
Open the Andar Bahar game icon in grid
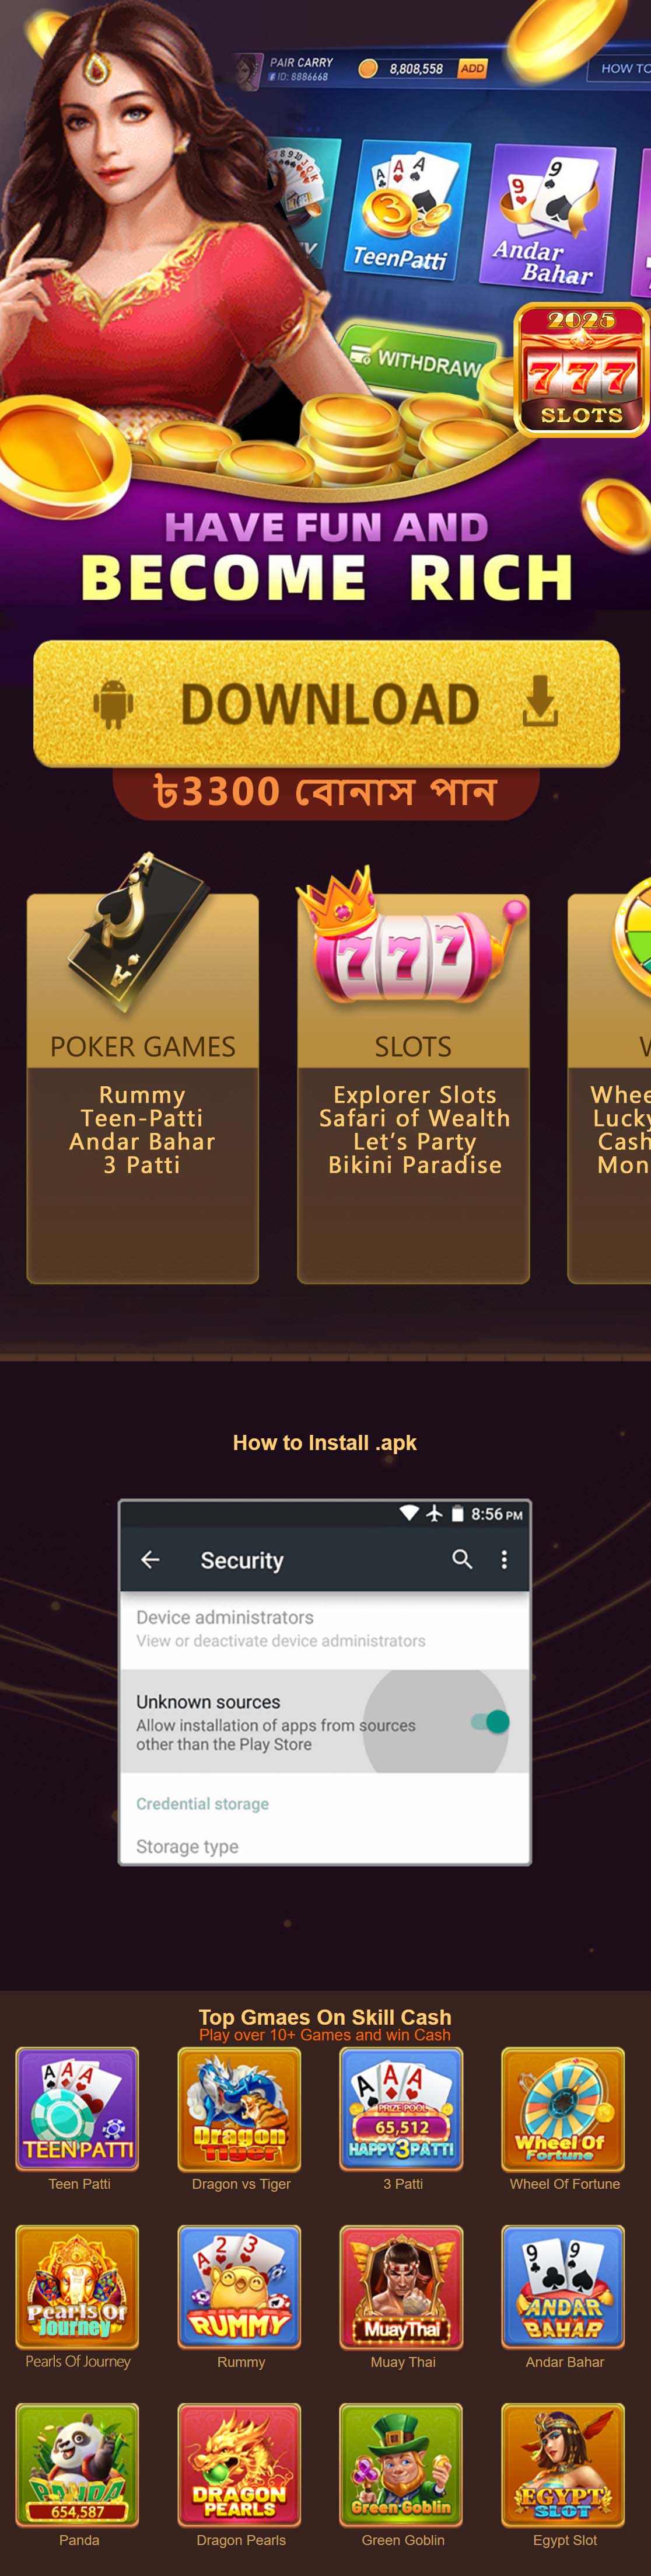(563, 2286)
